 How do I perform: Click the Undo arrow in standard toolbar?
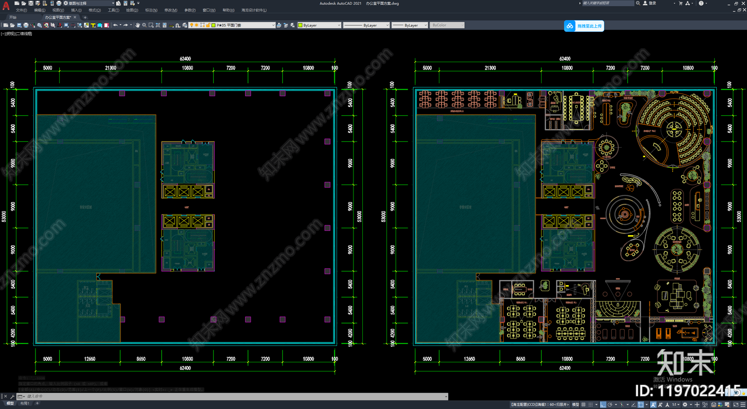click(x=115, y=25)
